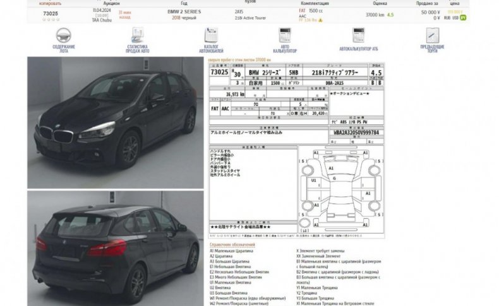Open the car catalog newspaper icon

pyautogui.click(x=211, y=35)
